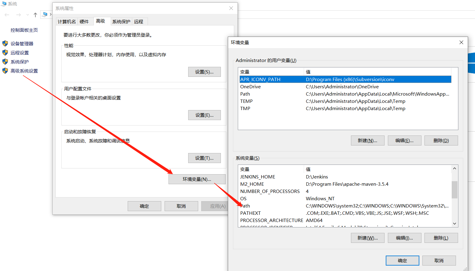The width and height of the screenshot is (475, 271).
Task: Click the 设置(T)... startup and recovery button
Action: tap(205, 158)
